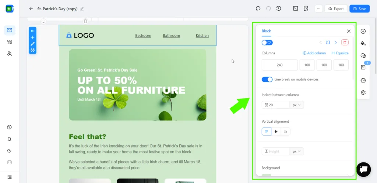Open the AI assistant robot icon
The image size is (377, 183).
363,68
